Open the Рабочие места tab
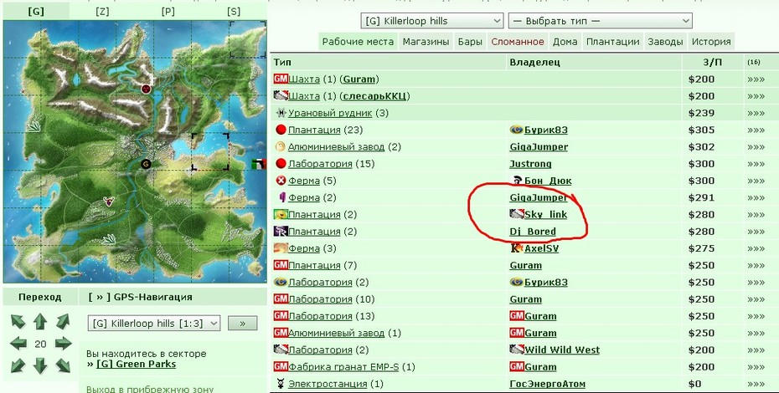 click(x=358, y=42)
